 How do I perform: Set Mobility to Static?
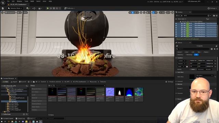tap(193, 69)
